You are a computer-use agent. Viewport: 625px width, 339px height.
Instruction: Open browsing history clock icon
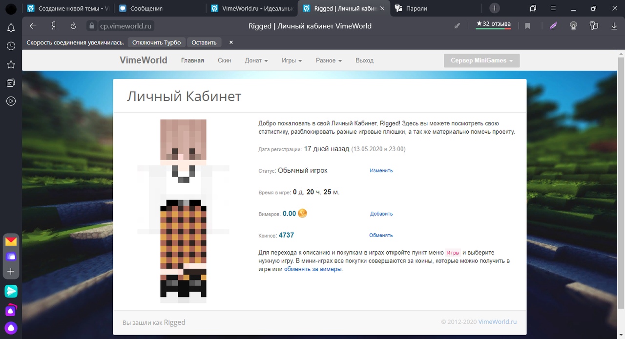point(11,46)
